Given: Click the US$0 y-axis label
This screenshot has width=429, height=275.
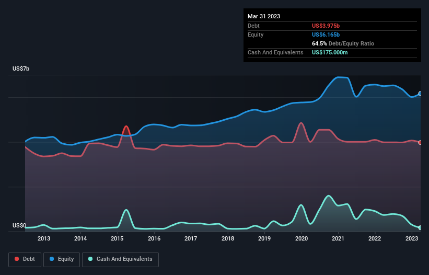Looking at the screenshot, I should point(19,225).
